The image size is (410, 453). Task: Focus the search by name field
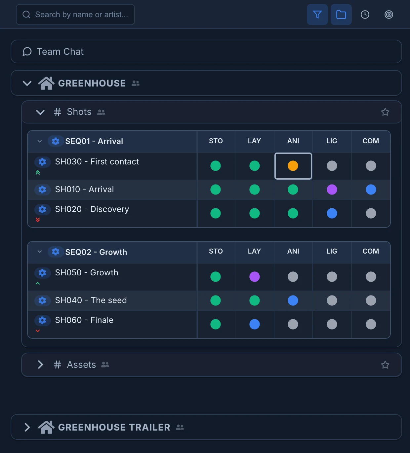75,15
